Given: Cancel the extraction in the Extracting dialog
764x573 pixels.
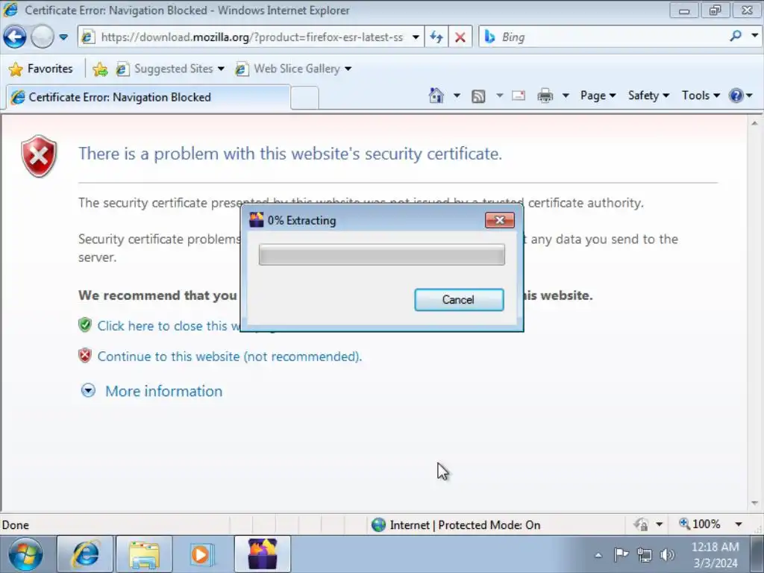Looking at the screenshot, I should click(459, 300).
